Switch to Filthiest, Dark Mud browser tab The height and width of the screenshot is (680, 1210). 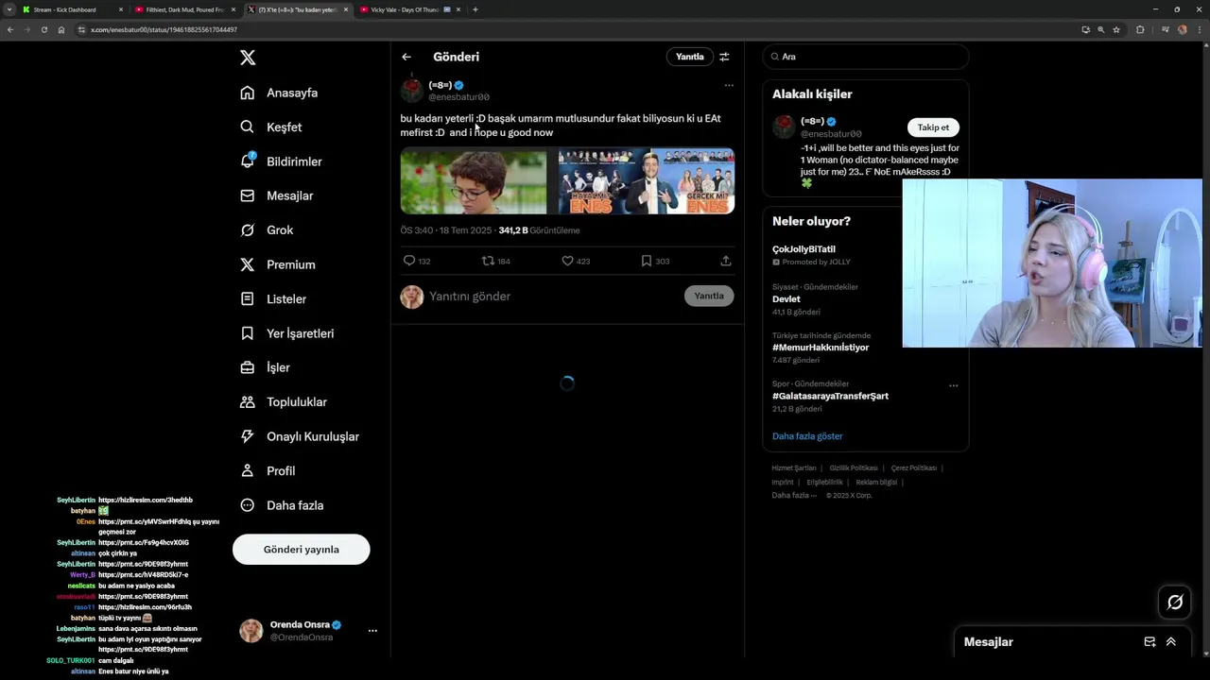(x=185, y=9)
